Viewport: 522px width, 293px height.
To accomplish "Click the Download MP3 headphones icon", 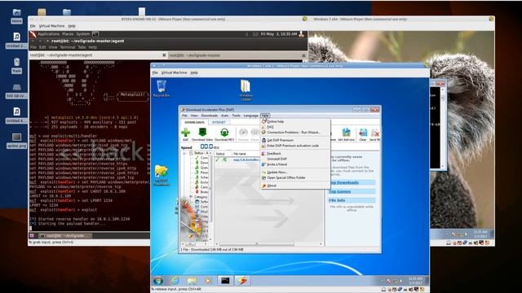I will (x=224, y=133).
